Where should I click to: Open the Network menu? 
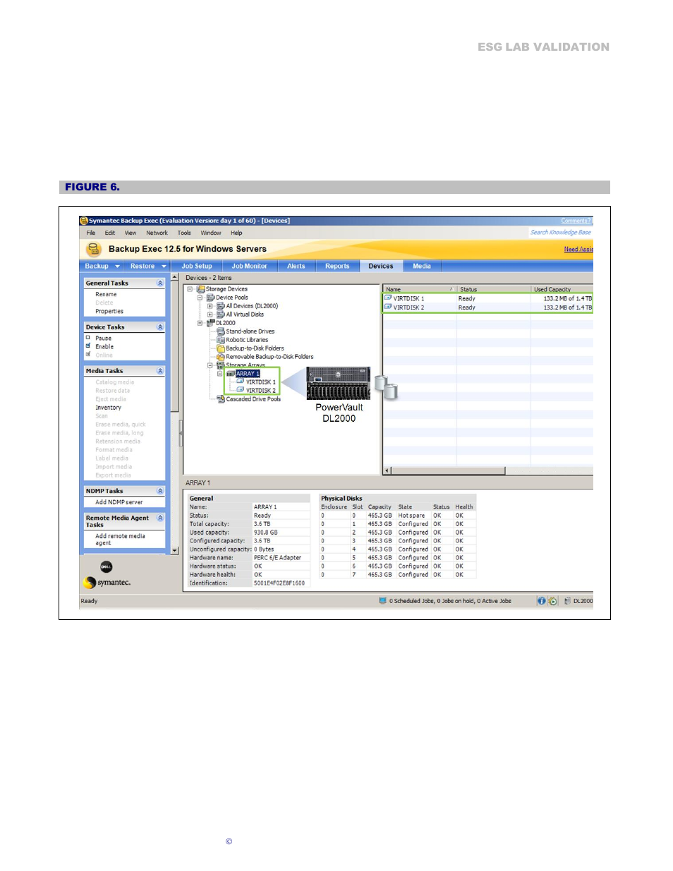[x=157, y=233]
